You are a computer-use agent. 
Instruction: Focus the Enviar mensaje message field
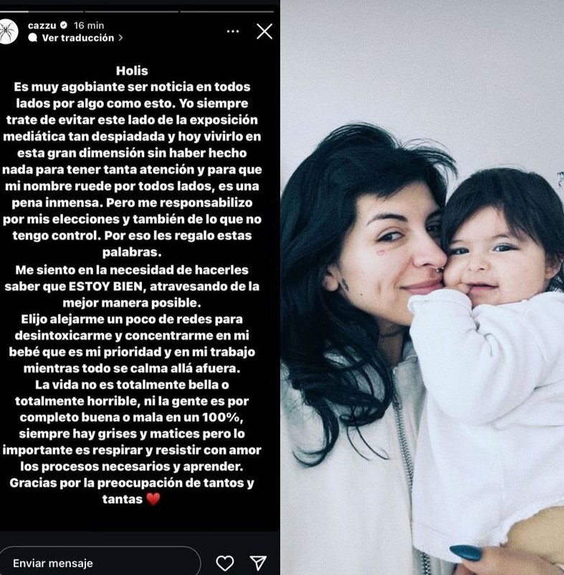click(100, 563)
